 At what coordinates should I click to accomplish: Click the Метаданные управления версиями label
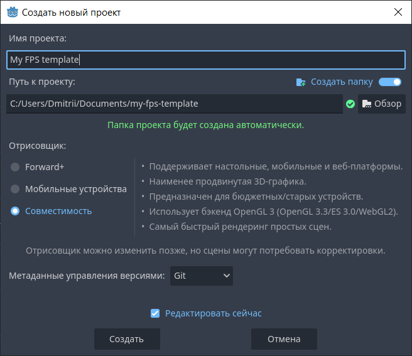(87, 276)
